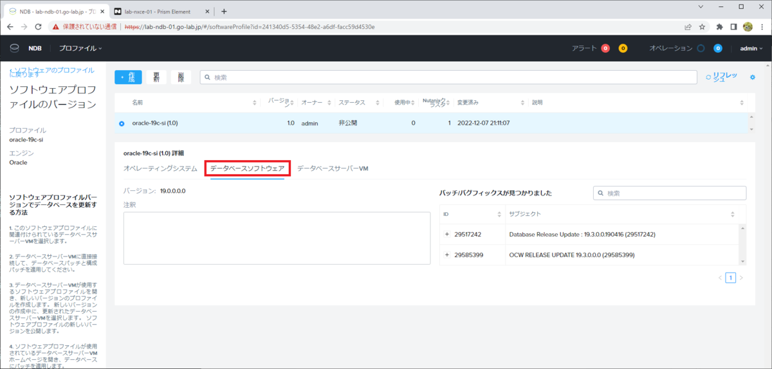Open the browser profile avatar
Screen dimensions: 772x369
click(x=748, y=27)
